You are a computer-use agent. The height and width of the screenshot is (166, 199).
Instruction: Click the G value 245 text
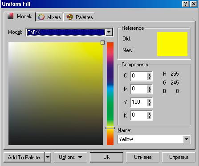(175, 83)
